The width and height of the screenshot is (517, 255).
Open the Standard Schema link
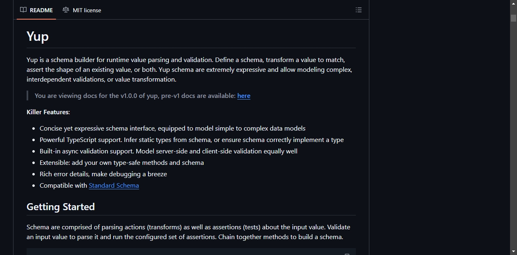[114, 185]
